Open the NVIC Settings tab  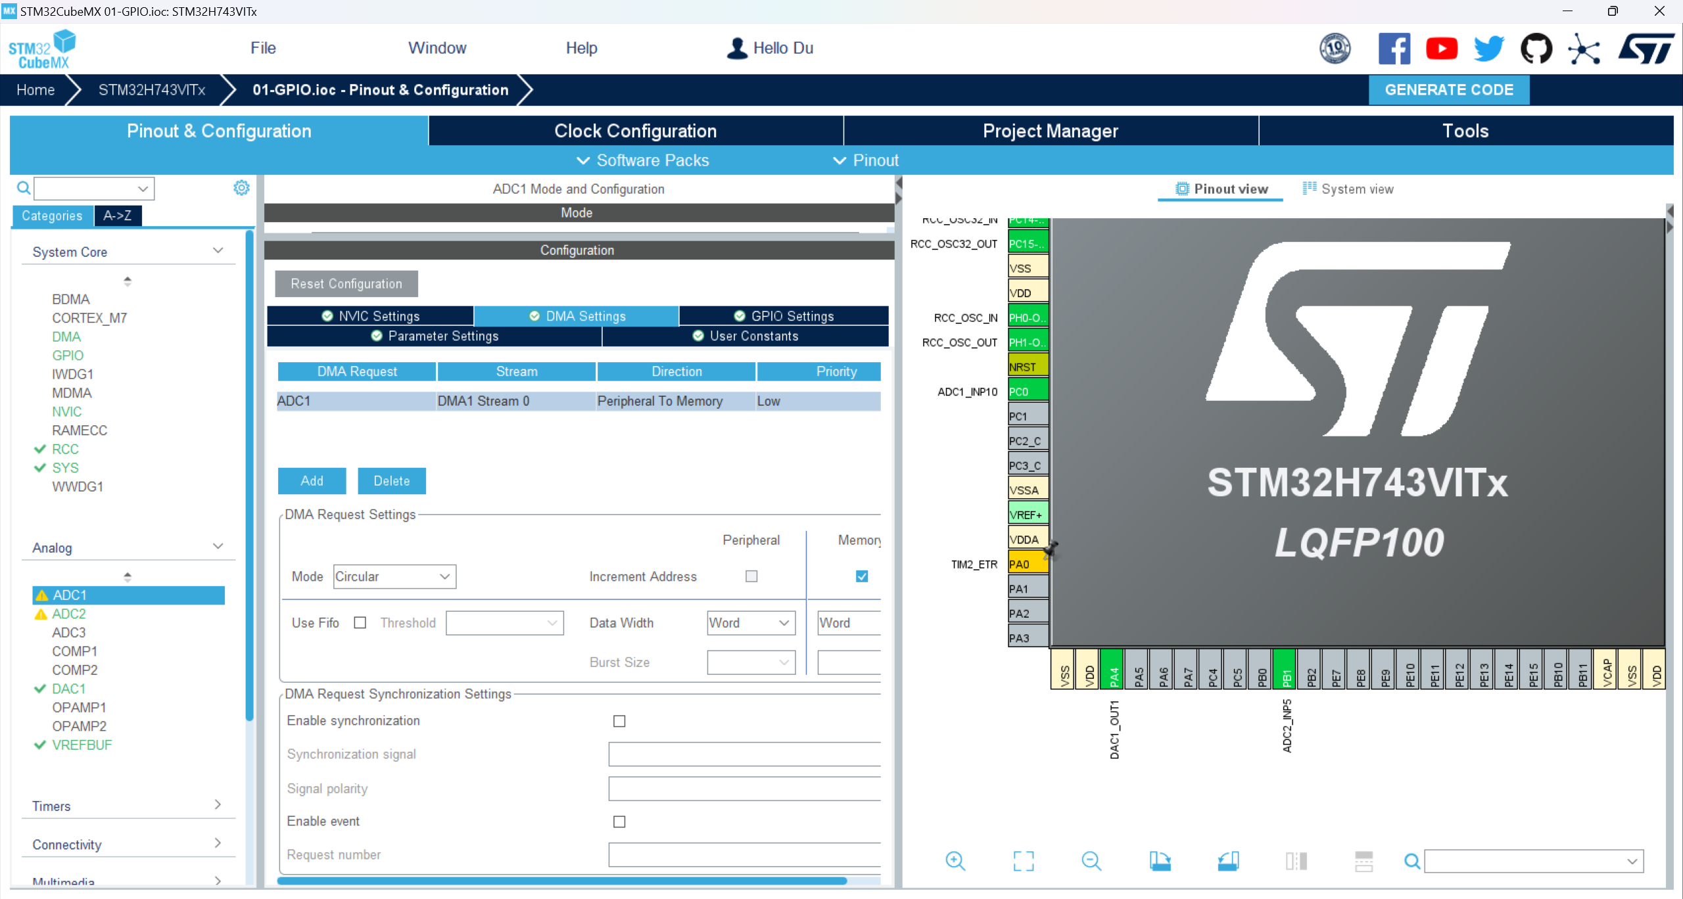point(370,316)
